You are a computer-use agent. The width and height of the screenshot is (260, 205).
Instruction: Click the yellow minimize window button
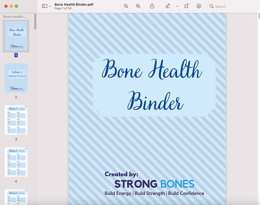[11, 6]
